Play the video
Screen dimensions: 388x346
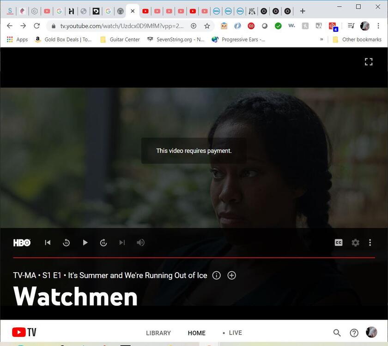[x=85, y=242]
